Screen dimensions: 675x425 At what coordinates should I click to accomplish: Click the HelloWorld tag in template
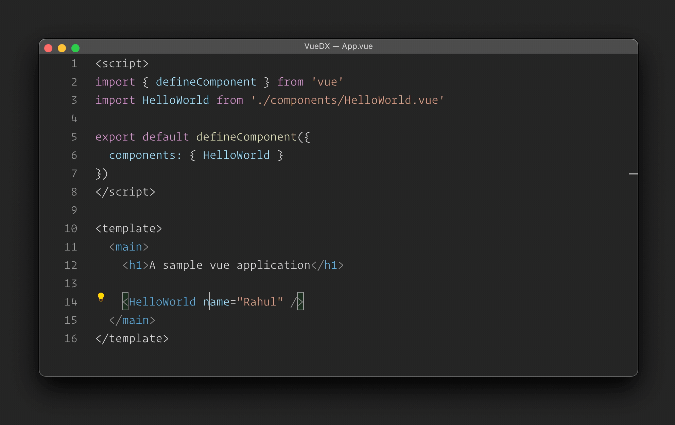point(162,302)
